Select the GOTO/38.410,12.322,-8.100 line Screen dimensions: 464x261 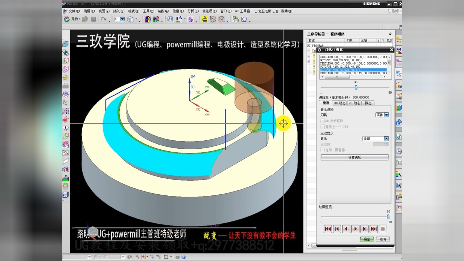pos(353,67)
